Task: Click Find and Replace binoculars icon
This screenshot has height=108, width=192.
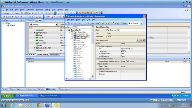Action: point(92,23)
